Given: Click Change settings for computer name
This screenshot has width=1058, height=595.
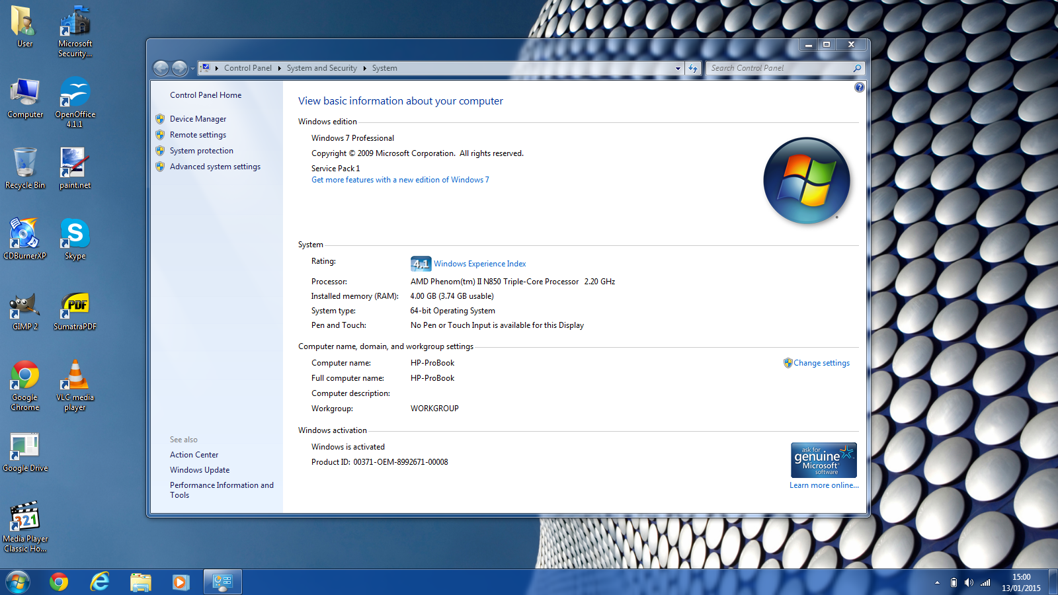Looking at the screenshot, I should coord(821,363).
